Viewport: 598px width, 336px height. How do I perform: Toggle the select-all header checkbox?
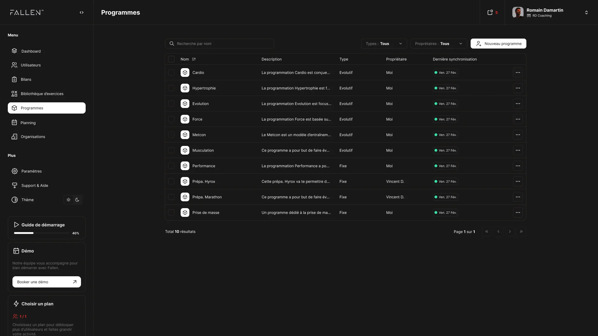click(x=171, y=59)
